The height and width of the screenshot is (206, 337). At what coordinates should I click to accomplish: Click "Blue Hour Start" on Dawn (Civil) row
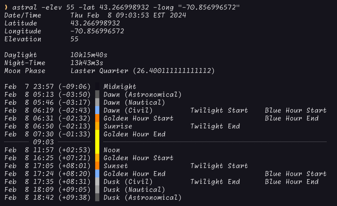pyautogui.click(x=295, y=110)
